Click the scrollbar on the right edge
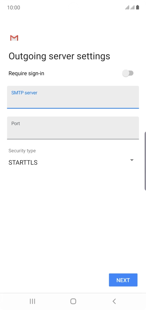This screenshot has height=310, width=146. click(145, 161)
